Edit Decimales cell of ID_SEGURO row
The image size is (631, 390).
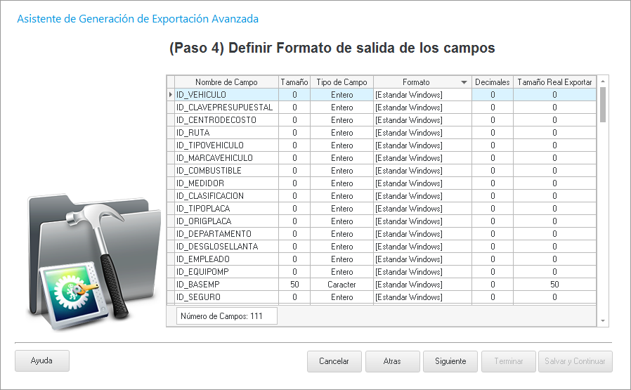click(x=492, y=297)
